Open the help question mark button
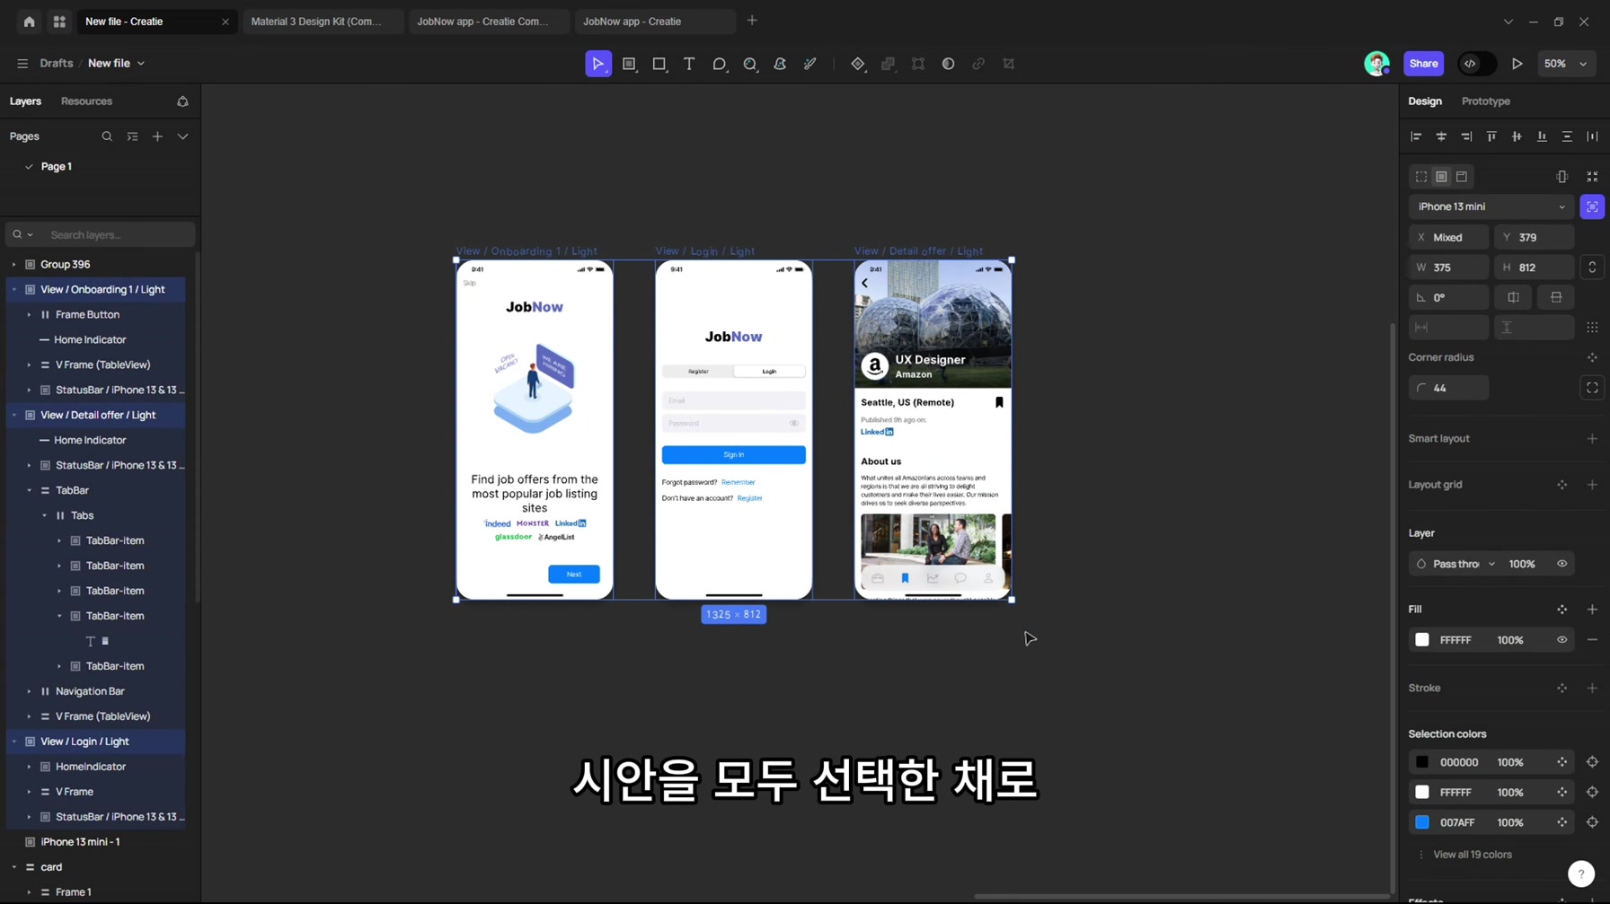 click(1581, 873)
